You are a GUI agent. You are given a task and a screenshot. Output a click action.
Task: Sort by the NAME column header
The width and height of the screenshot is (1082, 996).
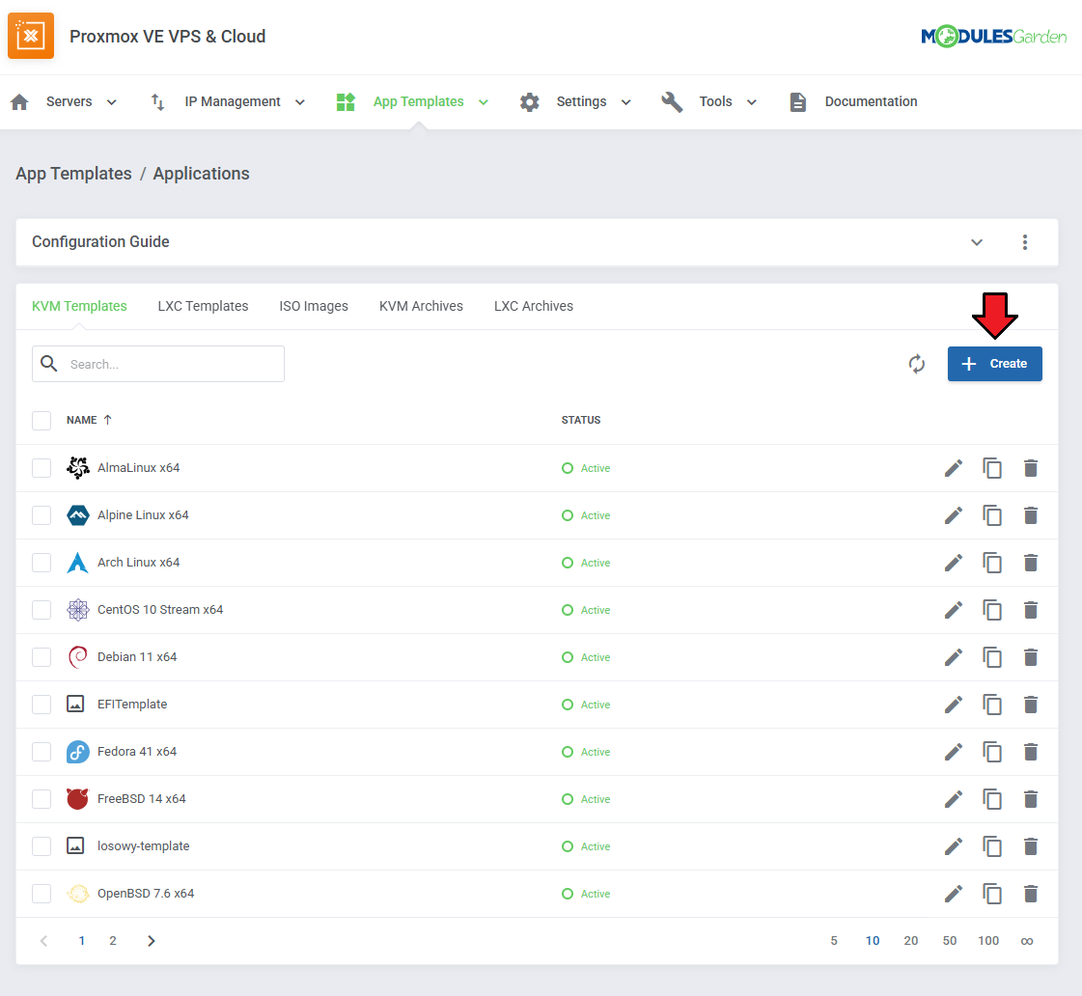click(89, 420)
